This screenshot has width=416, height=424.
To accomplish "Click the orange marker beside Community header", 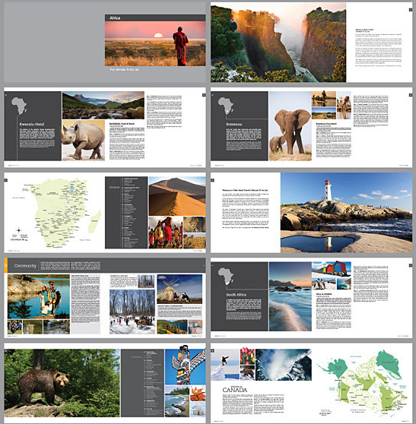I will pos(5,265).
